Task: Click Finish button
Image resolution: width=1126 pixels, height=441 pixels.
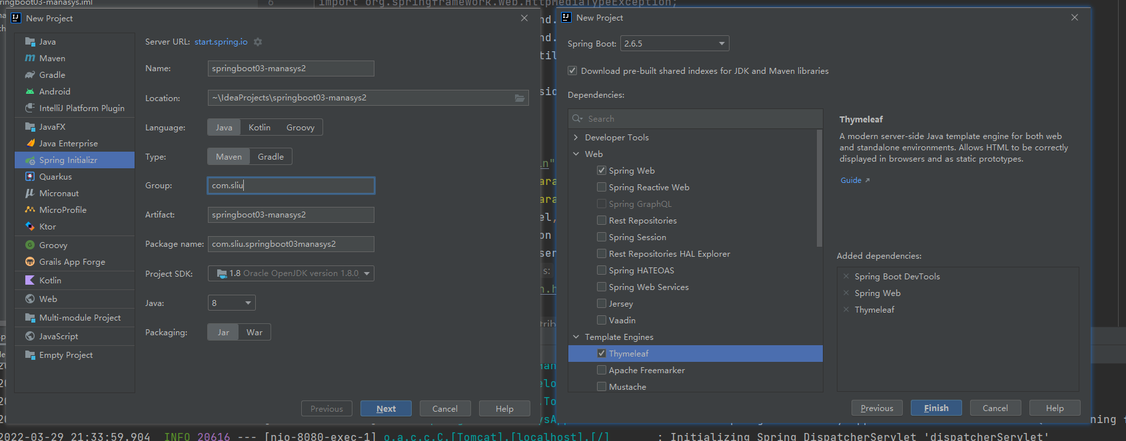Action: click(x=936, y=408)
